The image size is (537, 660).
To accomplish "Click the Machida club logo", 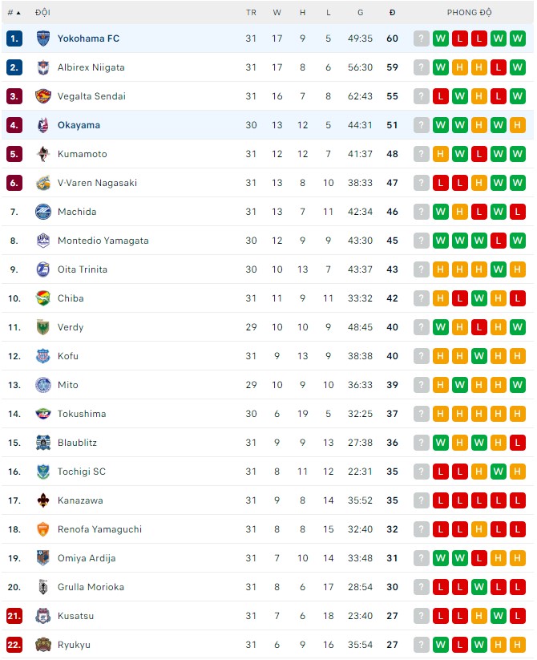I will [43, 212].
